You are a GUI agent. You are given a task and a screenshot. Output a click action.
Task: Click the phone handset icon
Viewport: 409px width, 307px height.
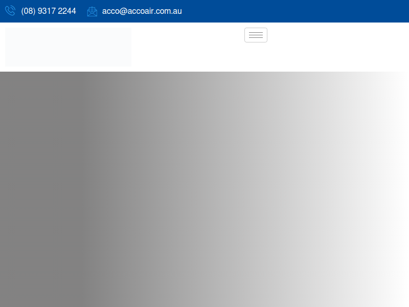[10, 11]
